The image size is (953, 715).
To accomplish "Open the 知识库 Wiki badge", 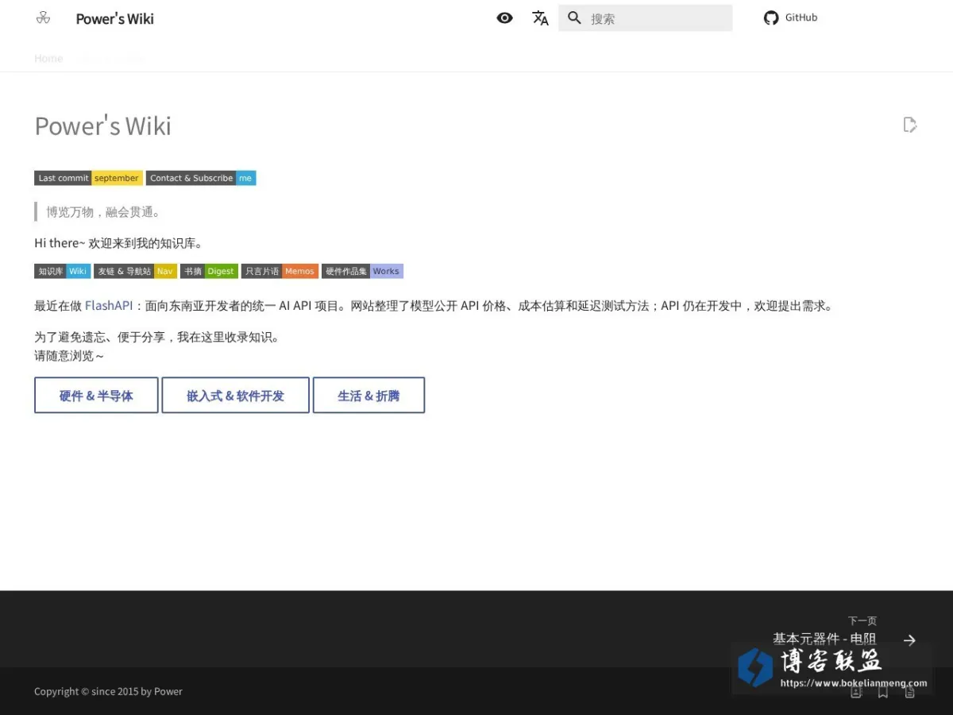I will coord(62,271).
